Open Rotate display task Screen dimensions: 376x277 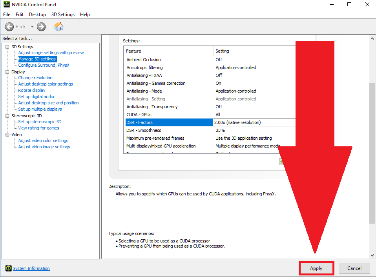(x=32, y=90)
